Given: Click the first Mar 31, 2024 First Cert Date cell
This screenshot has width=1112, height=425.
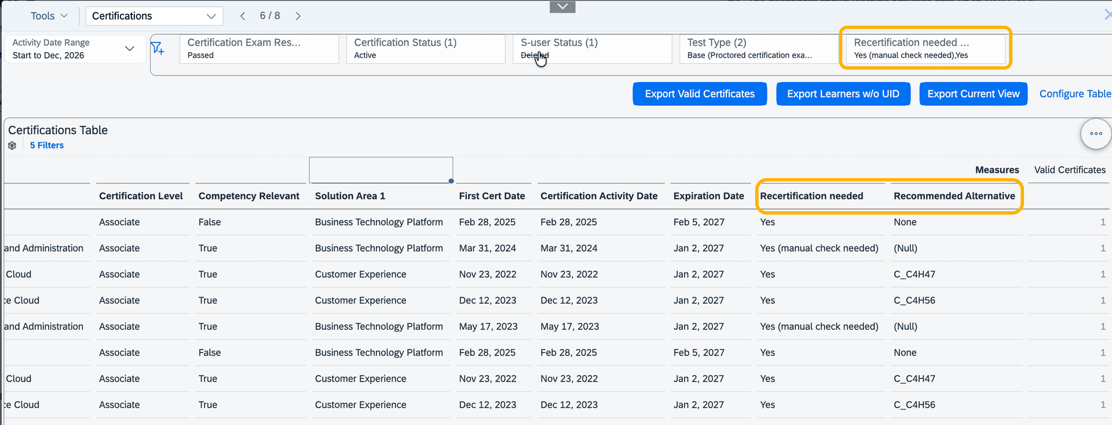Looking at the screenshot, I should [x=487, y=248].
